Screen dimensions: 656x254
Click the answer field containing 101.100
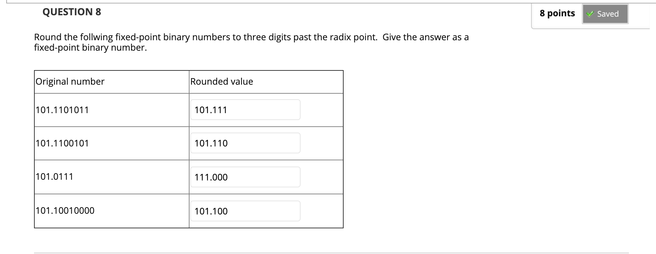tap(245, 211)
